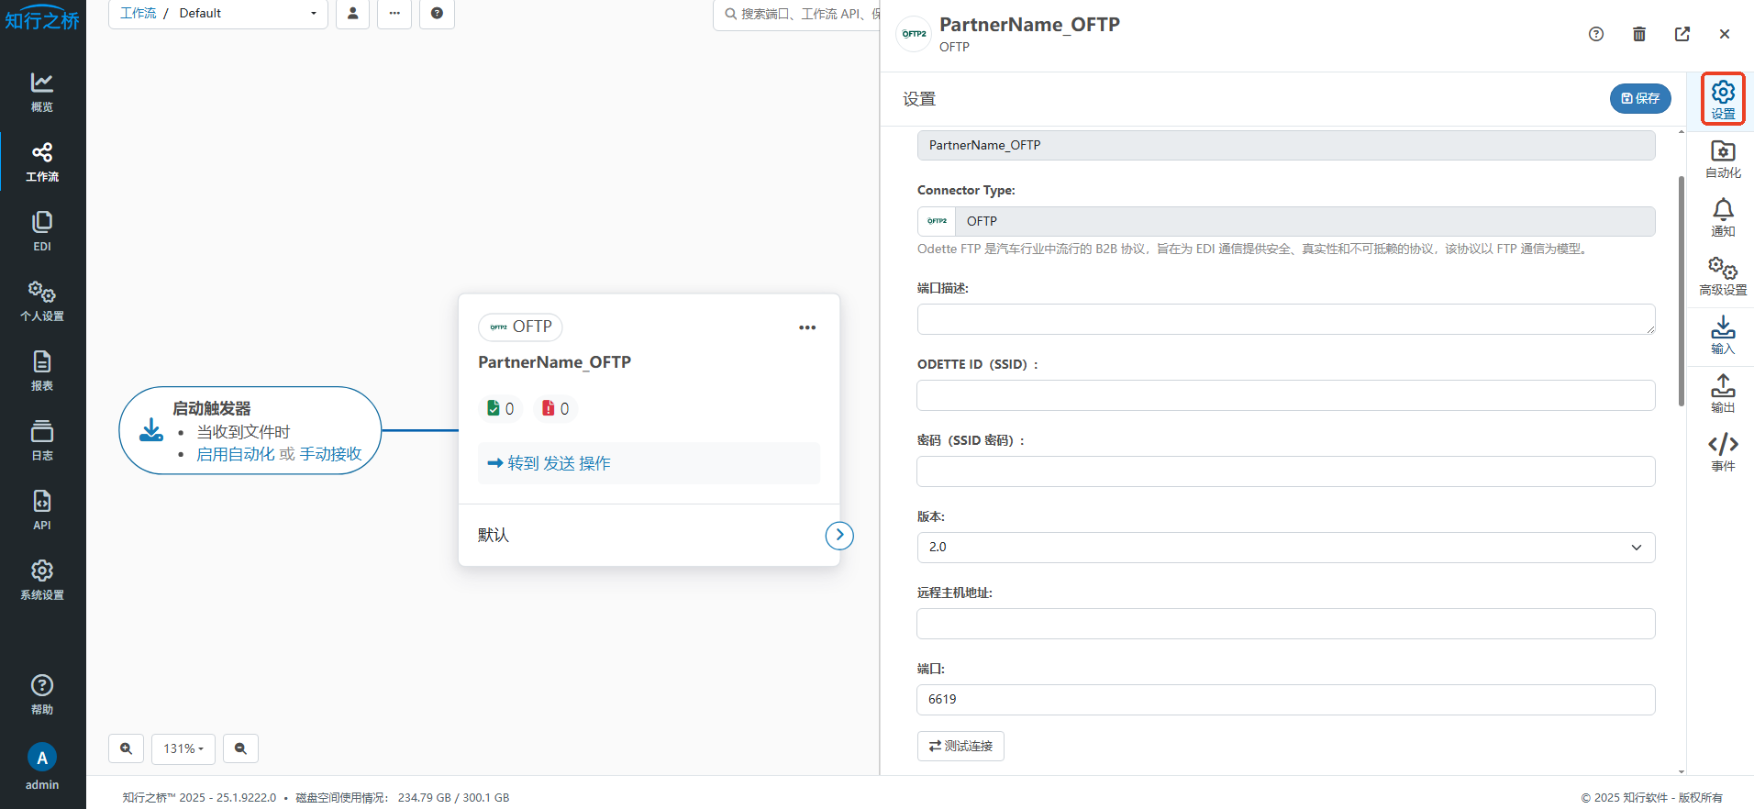Click the zoom in magnifier on canvas
This screenshot has width=1754, height=809.
tap(127, 748)
